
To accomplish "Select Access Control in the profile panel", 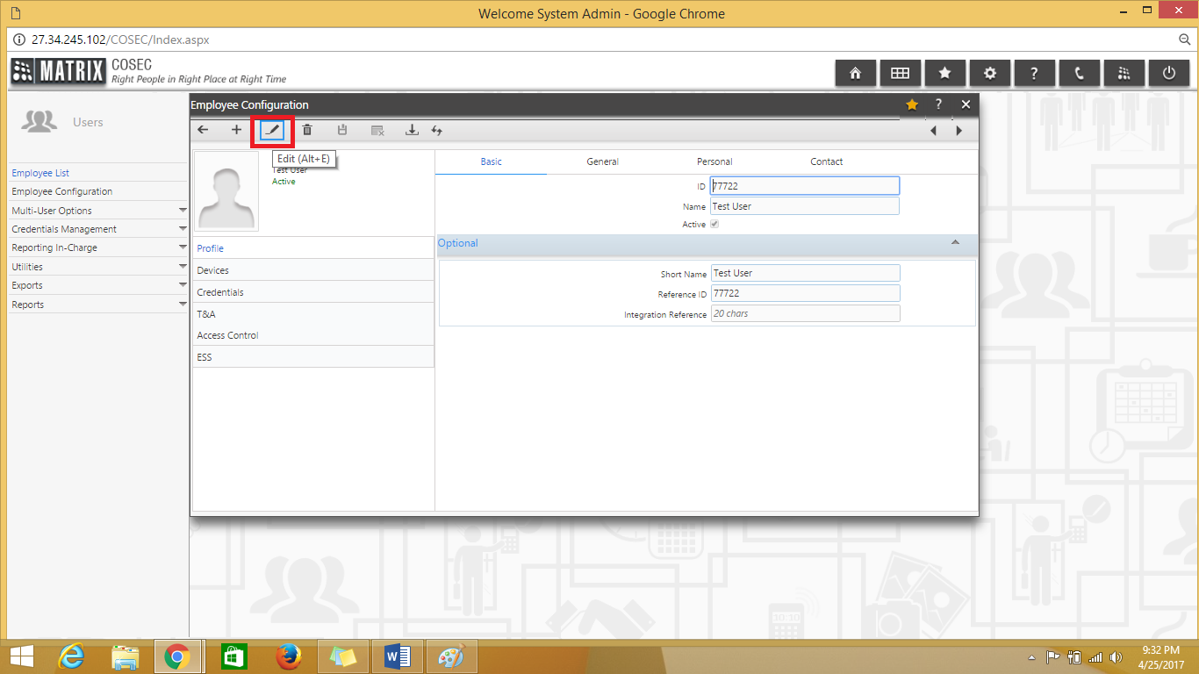I will point(227,335).
